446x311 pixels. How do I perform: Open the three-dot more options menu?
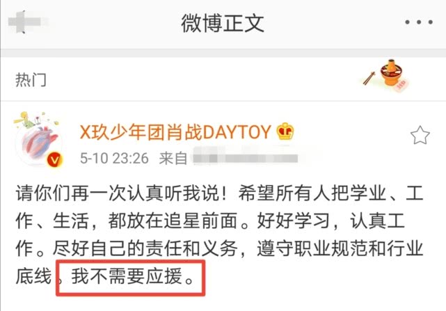(x=419, y=22)
